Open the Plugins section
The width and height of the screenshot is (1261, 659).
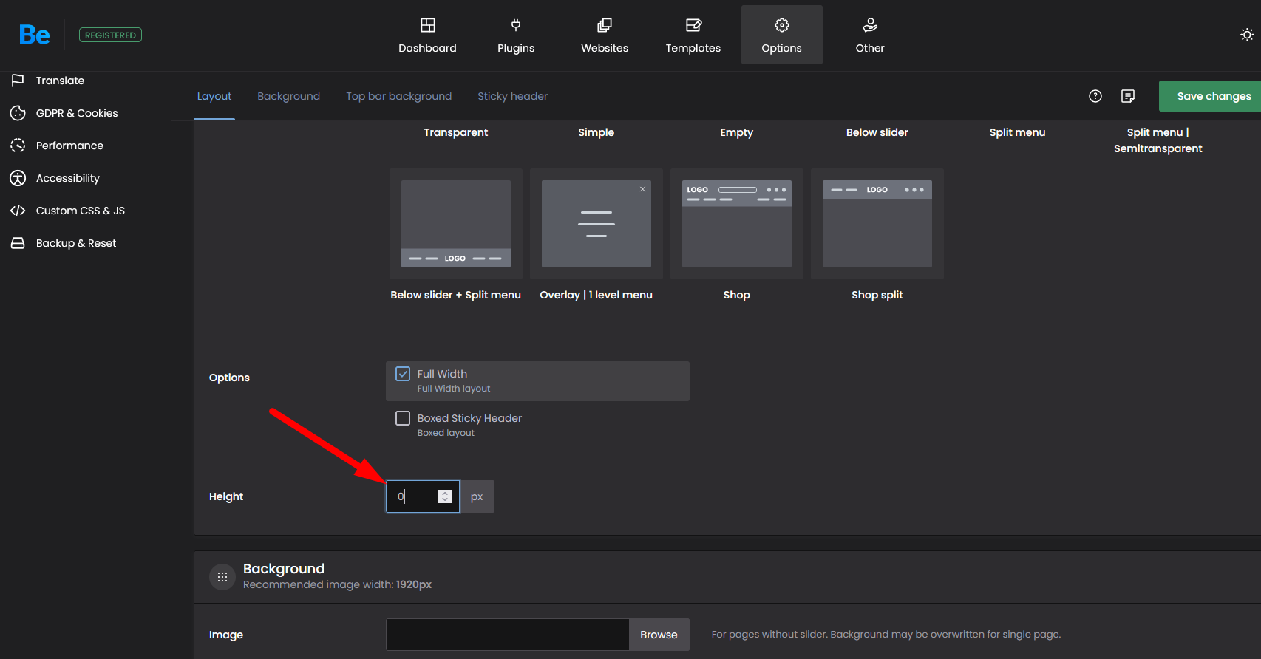coord(516,35)
